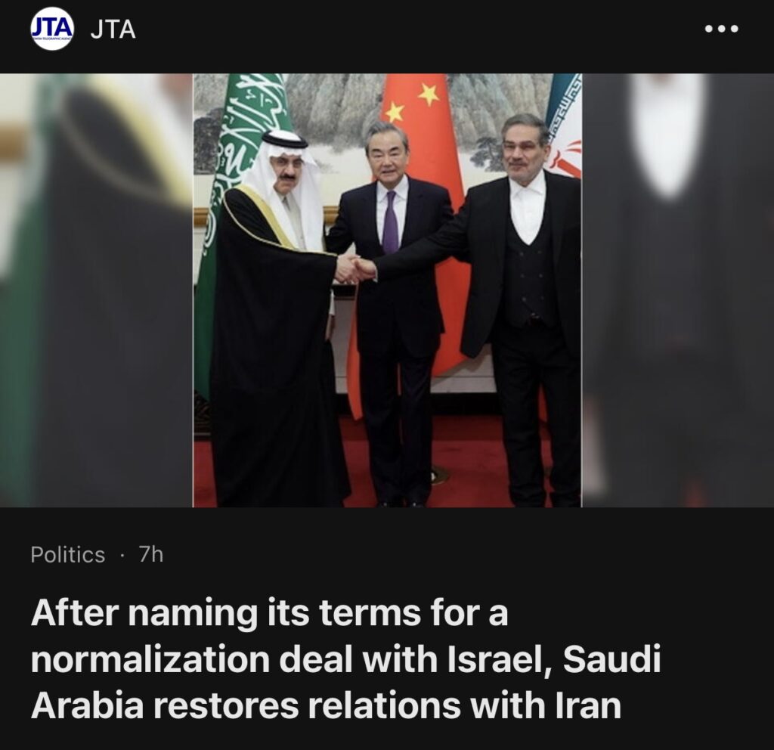The width and height of the screenshot is (774, 750).
Task: Open the JTA circular logo avatar
Action: [52, 29]
